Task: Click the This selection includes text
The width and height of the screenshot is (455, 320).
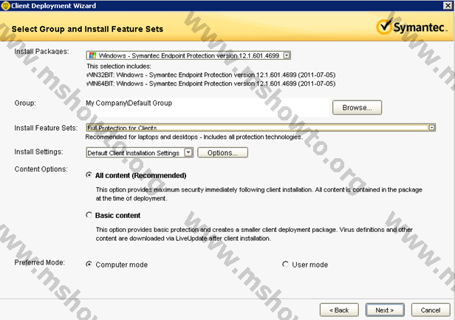Action: click(x=119, y=67)
